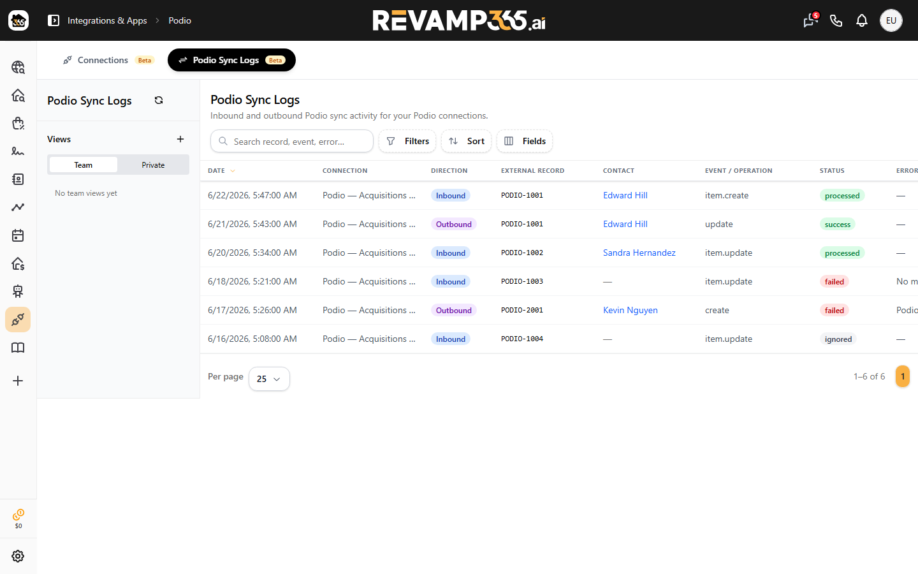Open Kevin Nguyen contact link
The height and width of the screenshot is (574, 918).
click(630, 310)
